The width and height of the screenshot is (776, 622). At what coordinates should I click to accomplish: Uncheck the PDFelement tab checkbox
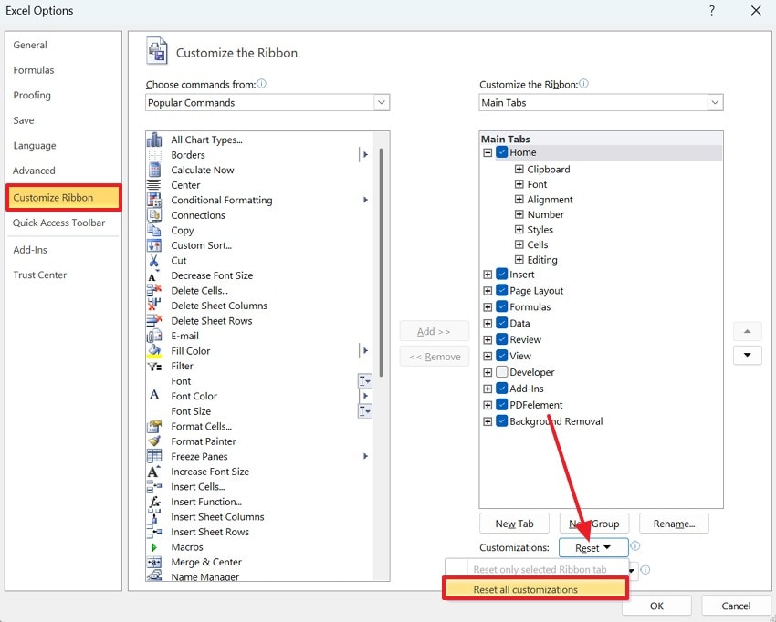(502, 404)
